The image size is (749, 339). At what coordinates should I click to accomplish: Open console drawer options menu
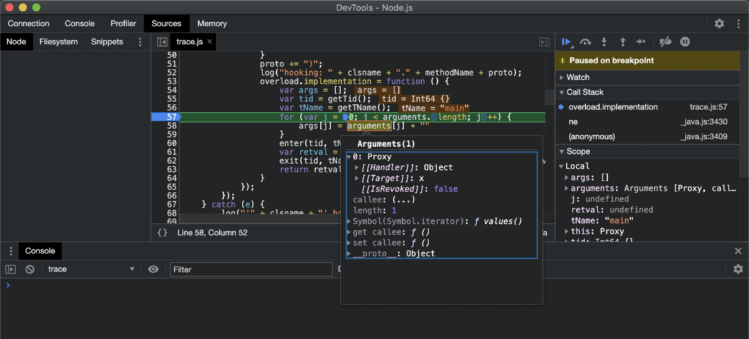[x=11, y=251]
